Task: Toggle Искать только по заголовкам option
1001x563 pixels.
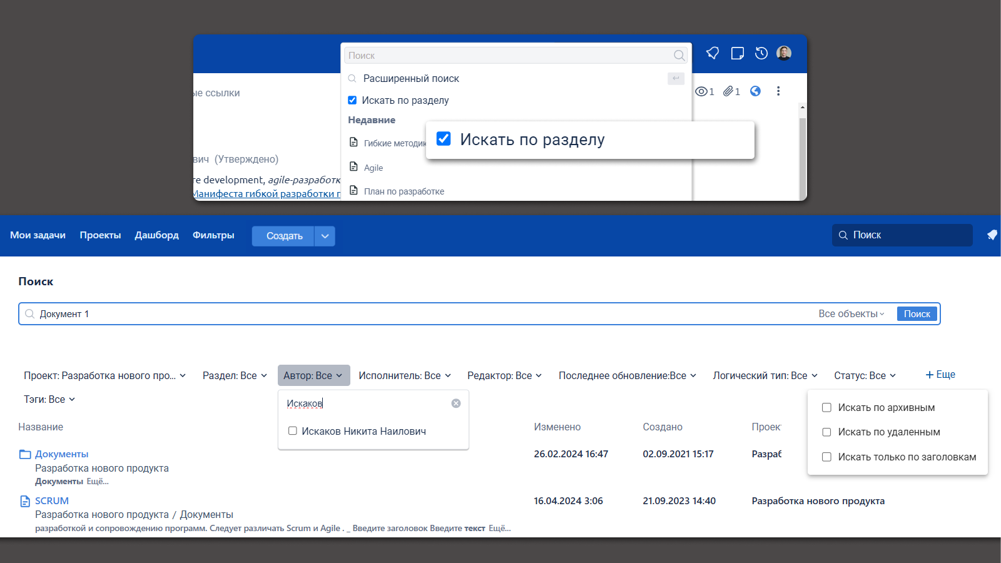Action: [x=826, y=457]
